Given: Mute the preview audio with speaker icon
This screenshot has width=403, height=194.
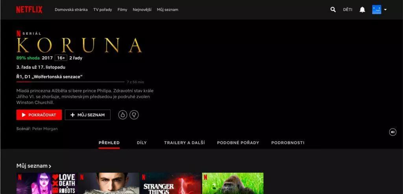Looking at the screenshot, I should pos(392,132).
